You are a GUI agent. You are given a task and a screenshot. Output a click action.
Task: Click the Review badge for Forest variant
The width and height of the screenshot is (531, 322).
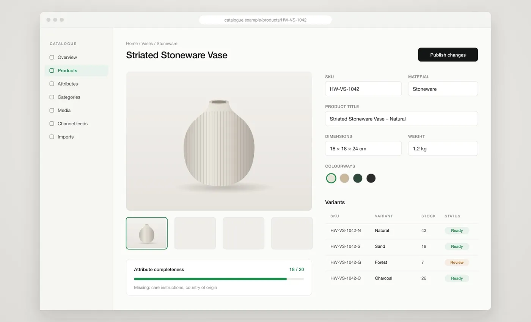(x=457, y=262)
